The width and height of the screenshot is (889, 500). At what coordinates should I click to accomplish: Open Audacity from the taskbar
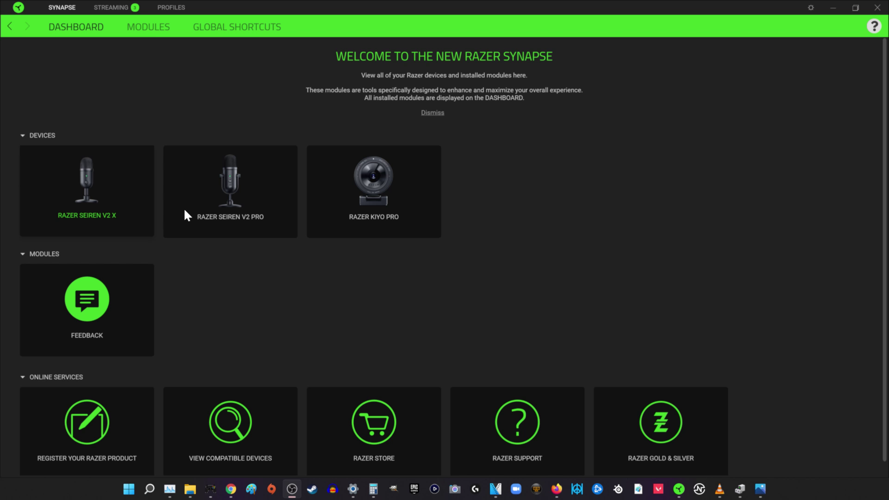(x=332, y=489)
